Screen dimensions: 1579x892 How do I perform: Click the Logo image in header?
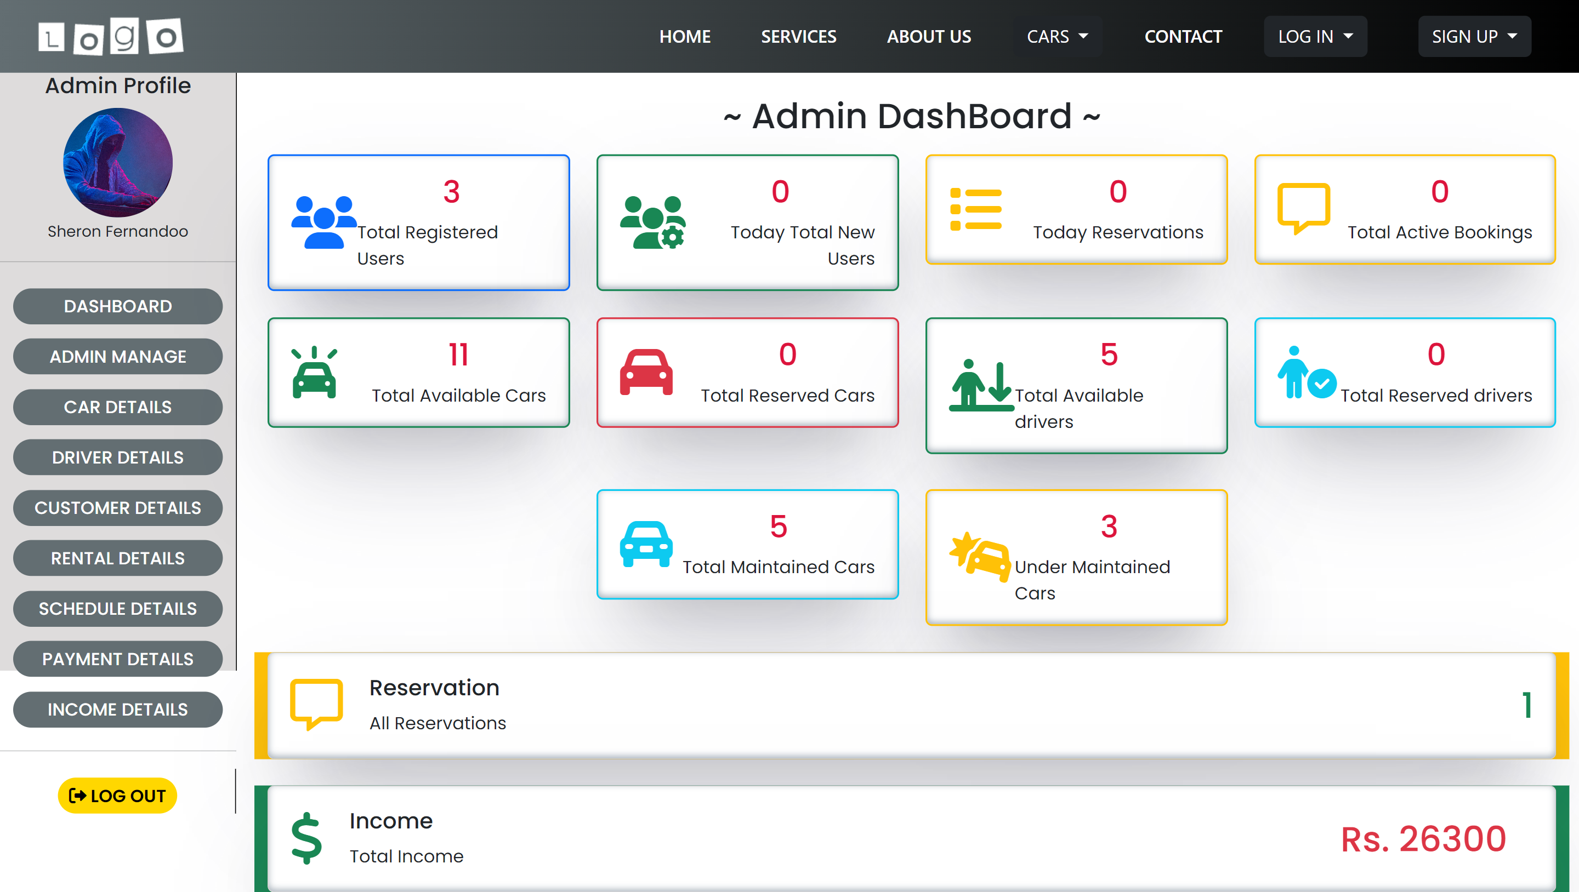110,37
